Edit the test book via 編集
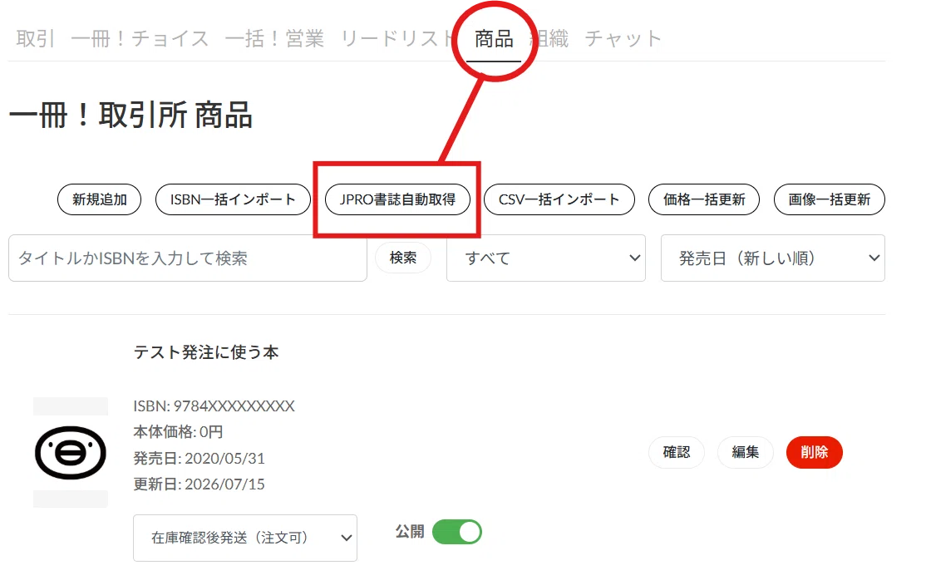Screen dimensions: 926x585 (746, 452)
